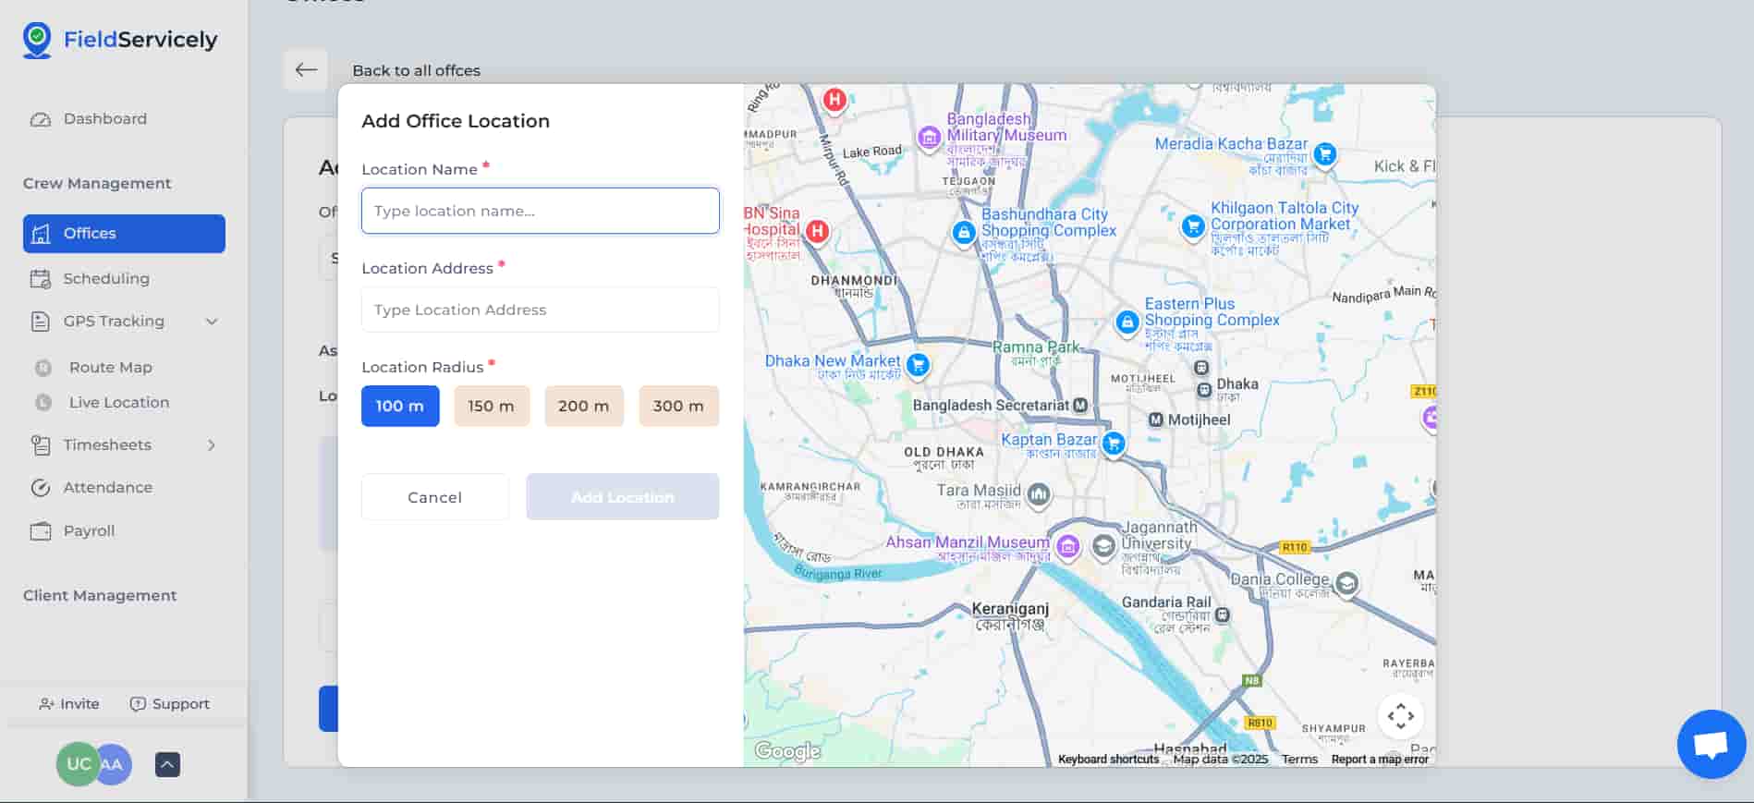Open Dashboard from the sidebar
The width and height of the screenshot is (1754, 803).
104,118
